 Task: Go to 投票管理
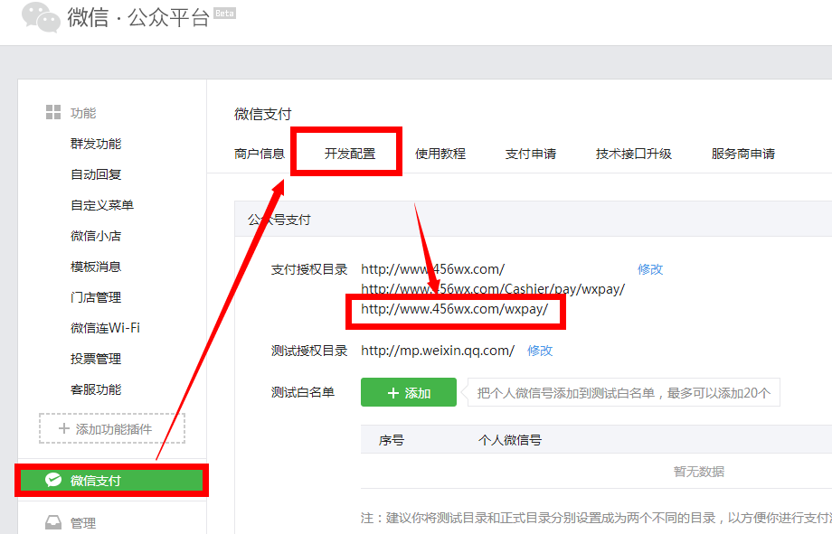pyautogui.click(x=96, y=359)
